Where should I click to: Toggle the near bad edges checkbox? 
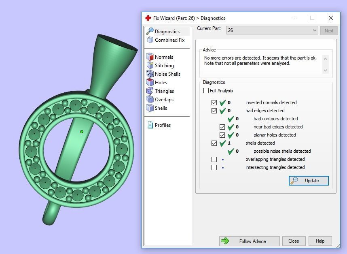coord(222,127)
